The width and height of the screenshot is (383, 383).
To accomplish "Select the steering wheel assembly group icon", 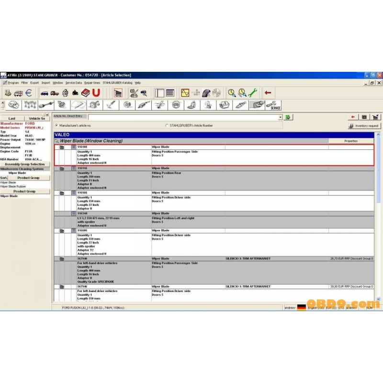I will 176,105.
